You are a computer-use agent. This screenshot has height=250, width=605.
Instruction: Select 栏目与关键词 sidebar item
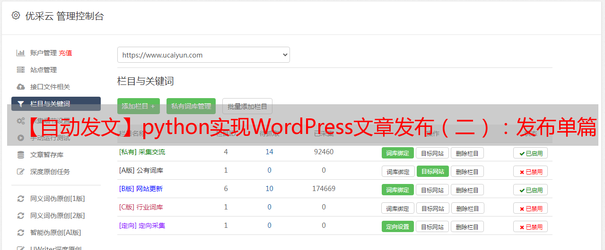click(56, 104)
